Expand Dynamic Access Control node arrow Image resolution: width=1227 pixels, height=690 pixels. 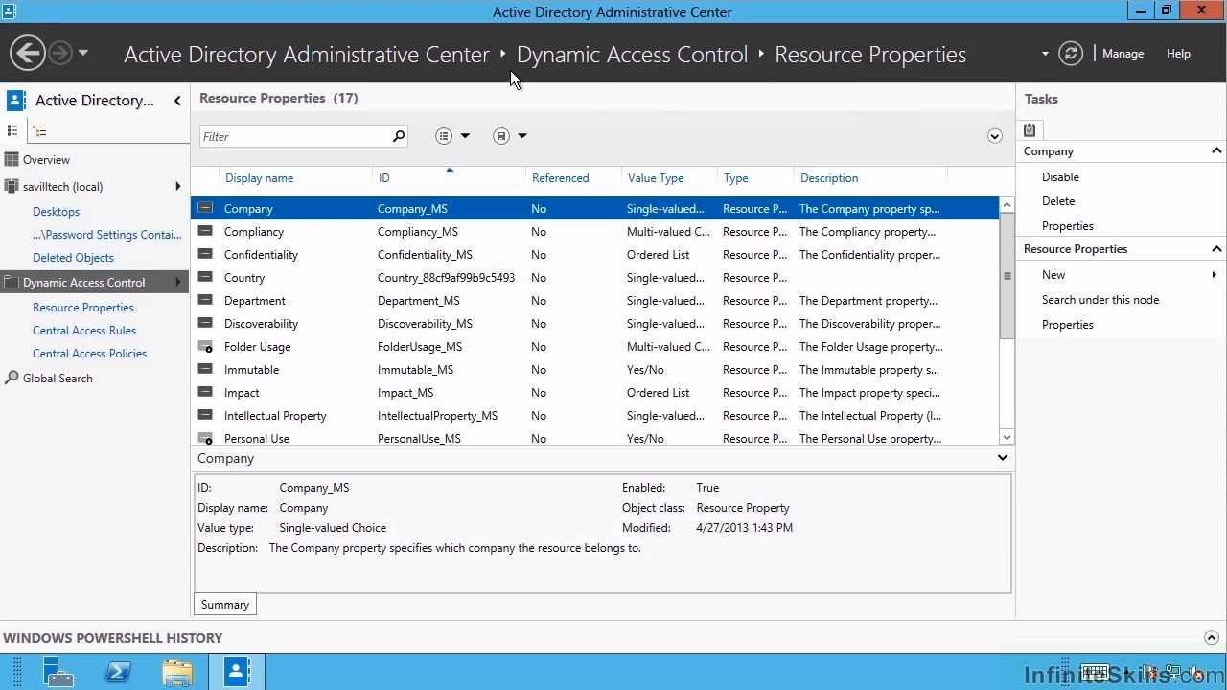click(178, 283)
